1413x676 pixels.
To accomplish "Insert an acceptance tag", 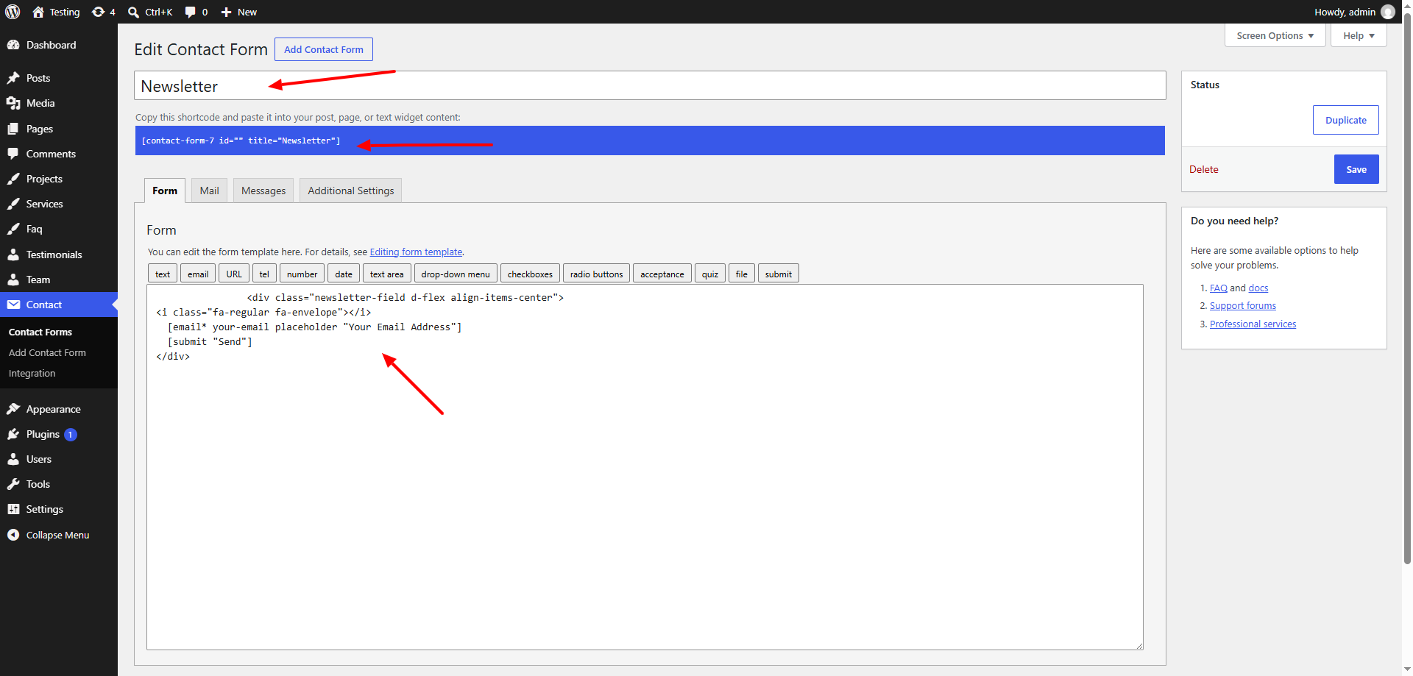I will pos(662,274).
